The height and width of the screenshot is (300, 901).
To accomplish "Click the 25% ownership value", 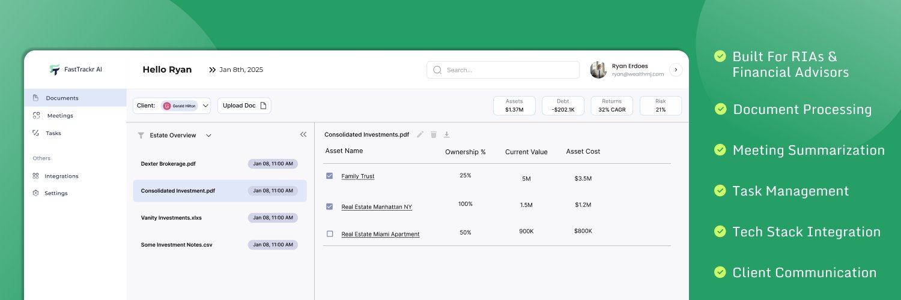I will [x=466, y=176].
